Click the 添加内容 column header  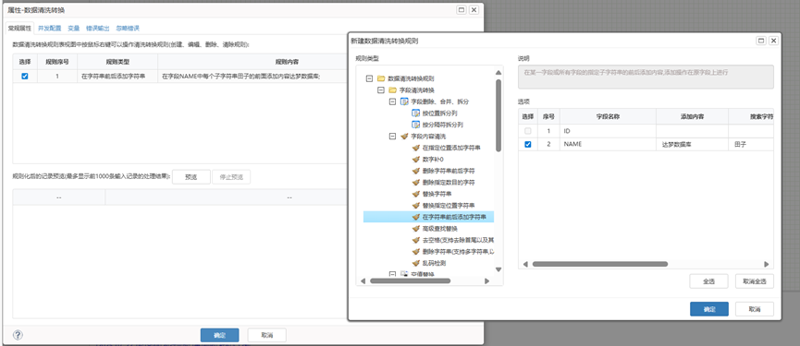pos(693,116)
